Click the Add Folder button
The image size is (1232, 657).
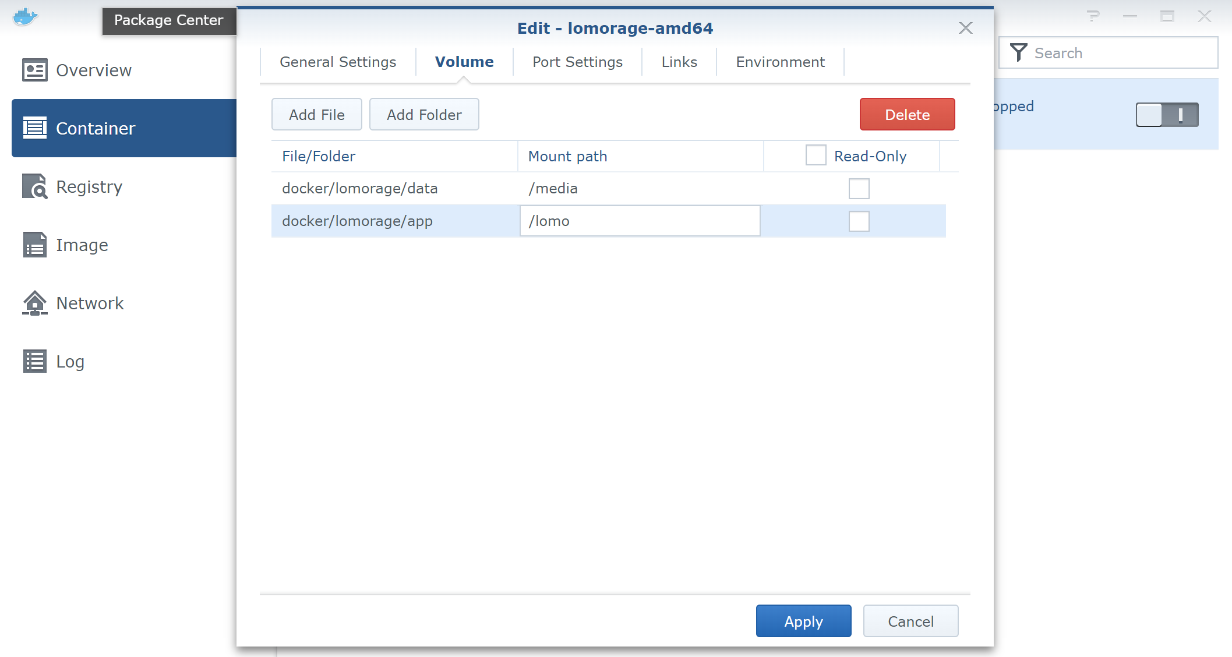point(424,114)
